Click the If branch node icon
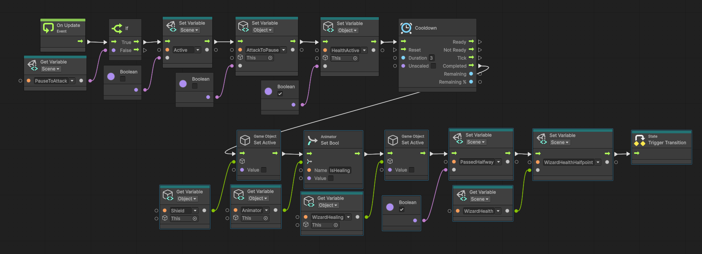 pos(117,28)
